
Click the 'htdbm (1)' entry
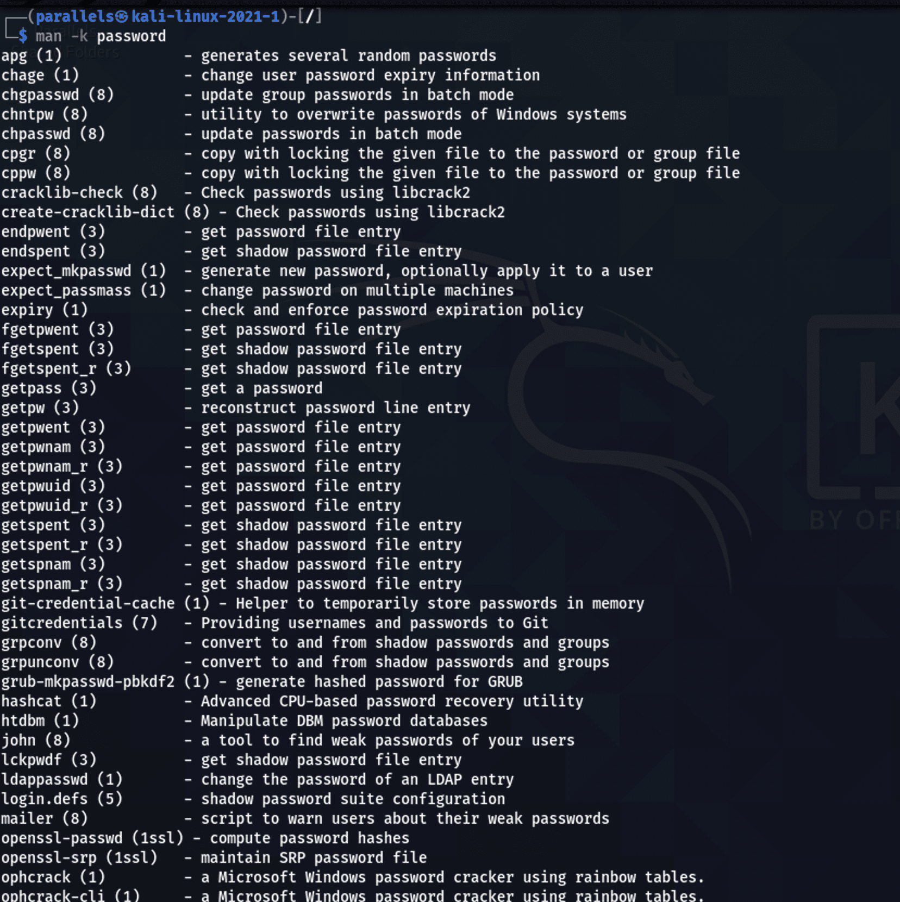tap(40, 721)
